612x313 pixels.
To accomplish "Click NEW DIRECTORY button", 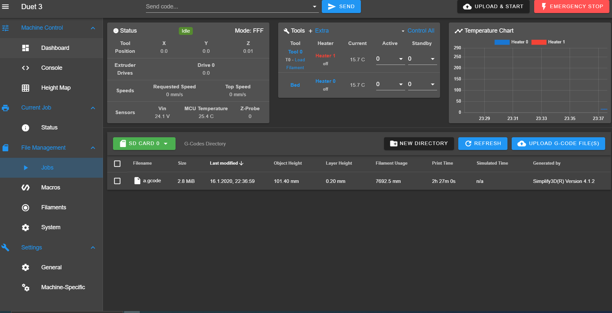I will 419,143.
